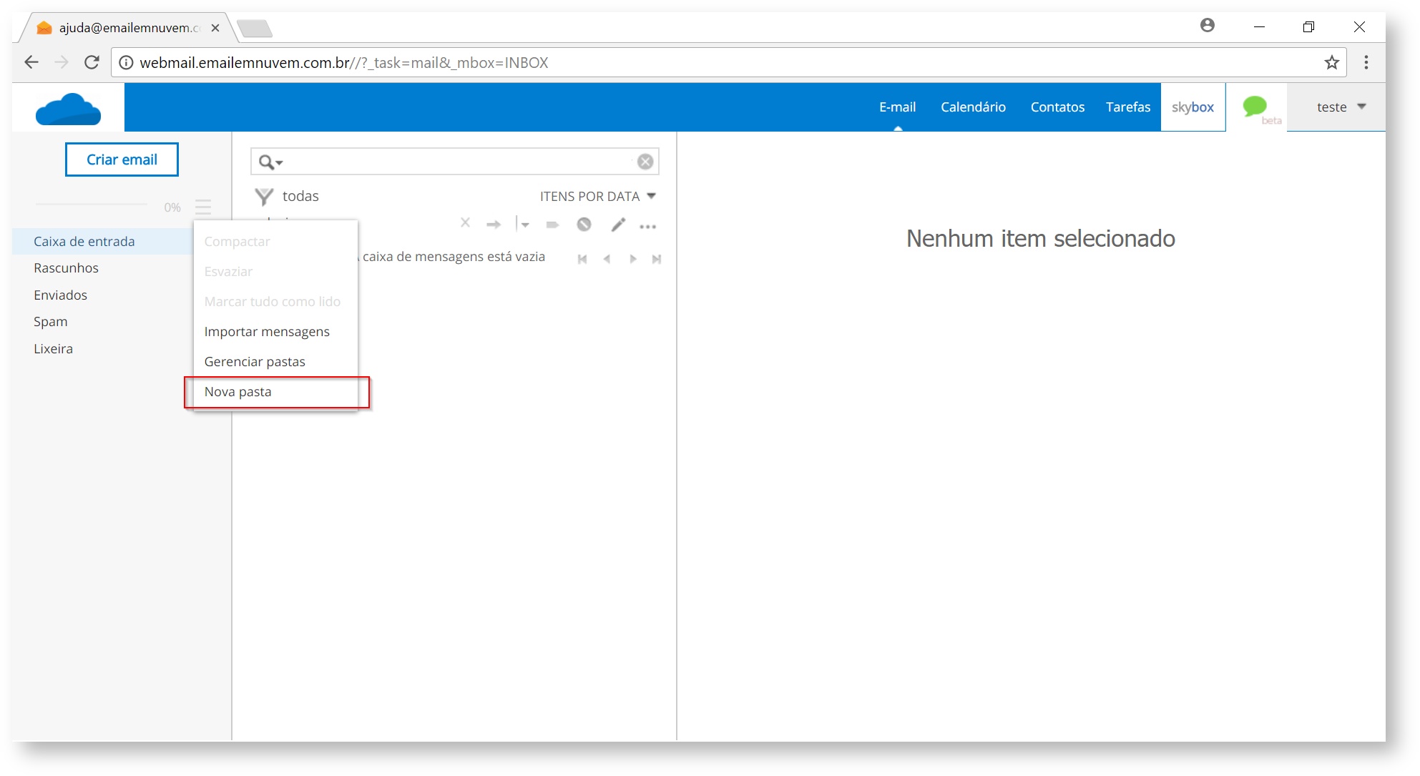
Task: Select Nova pasta from the menu
Action: [238, 392]
